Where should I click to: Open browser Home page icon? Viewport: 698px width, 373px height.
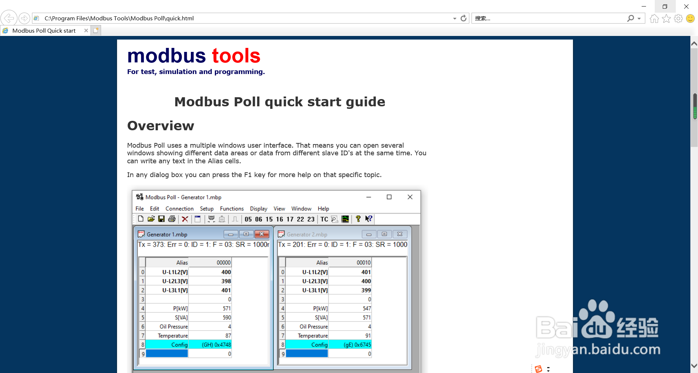[x=654, y=19]
